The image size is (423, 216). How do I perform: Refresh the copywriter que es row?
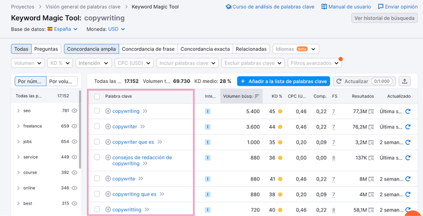408,142
